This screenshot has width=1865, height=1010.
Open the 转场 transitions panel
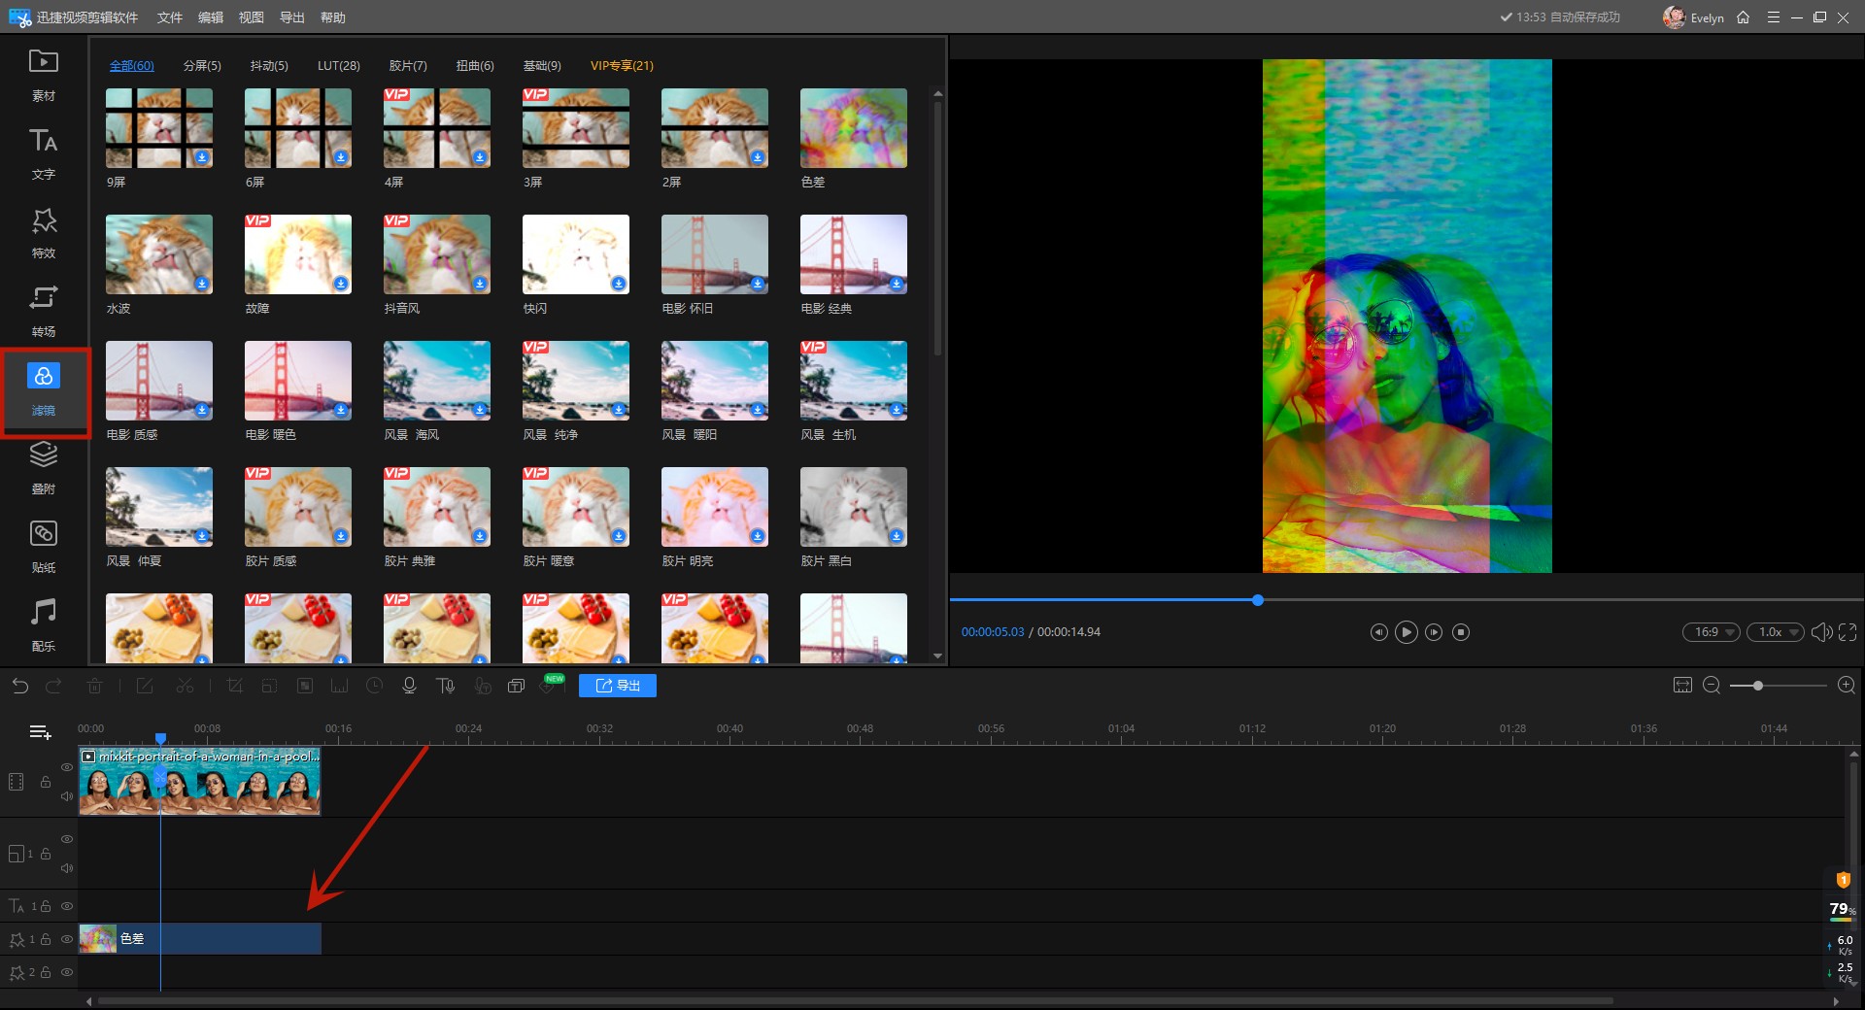[x=43, y=310]
